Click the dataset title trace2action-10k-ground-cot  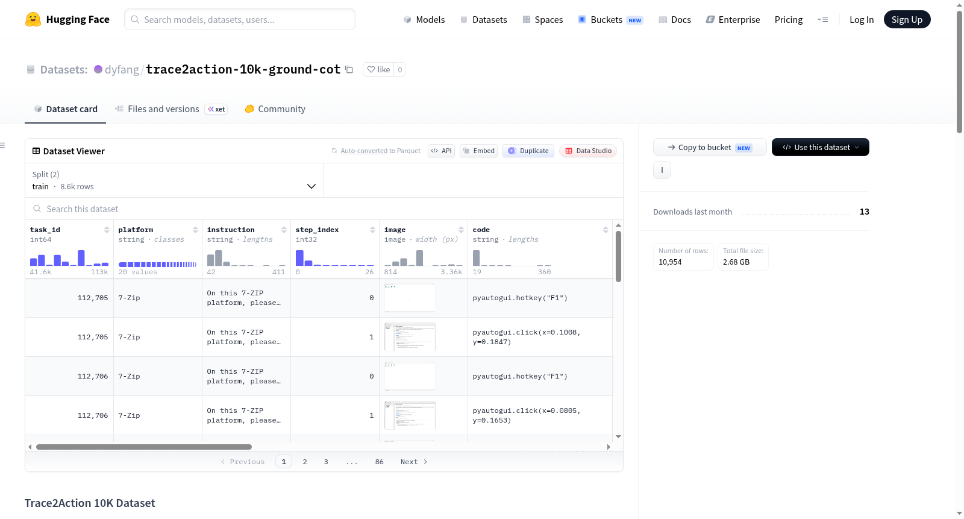(243, 69)
